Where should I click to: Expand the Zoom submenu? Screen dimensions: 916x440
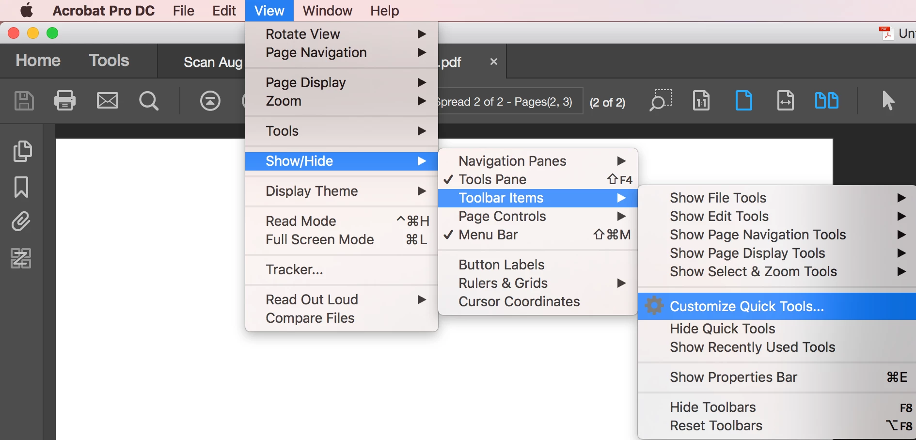pos(342,101)
